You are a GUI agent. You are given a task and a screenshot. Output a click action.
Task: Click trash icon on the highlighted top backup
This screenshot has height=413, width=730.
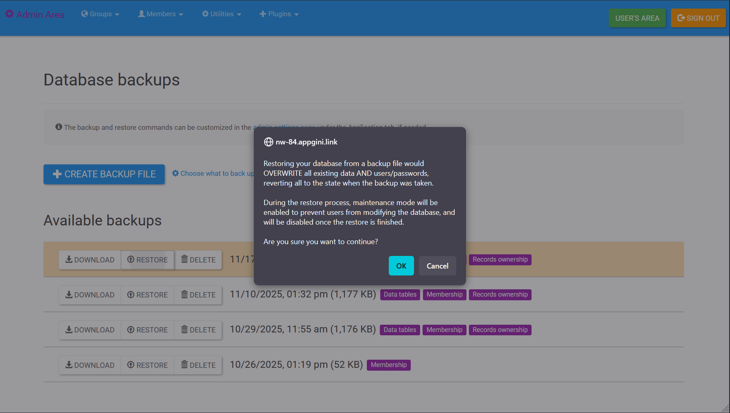point(185,259)
